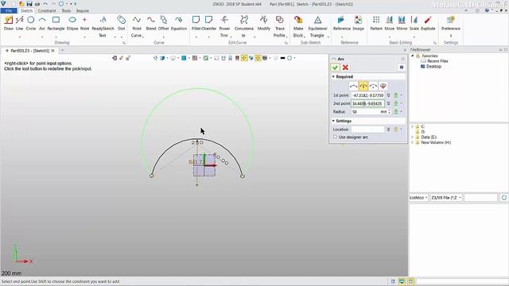Choose the third arc mode in Required section
This screenshot has height=286, width=509.
coord(373,87)
